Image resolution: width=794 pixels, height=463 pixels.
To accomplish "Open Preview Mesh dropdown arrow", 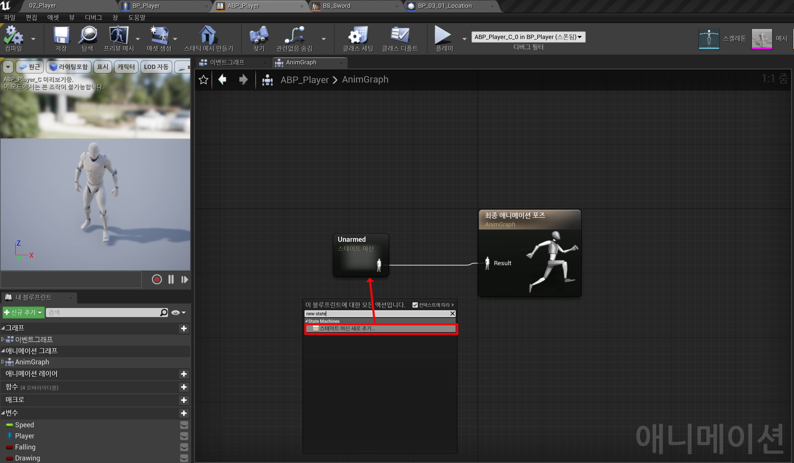I will point(138,39).
